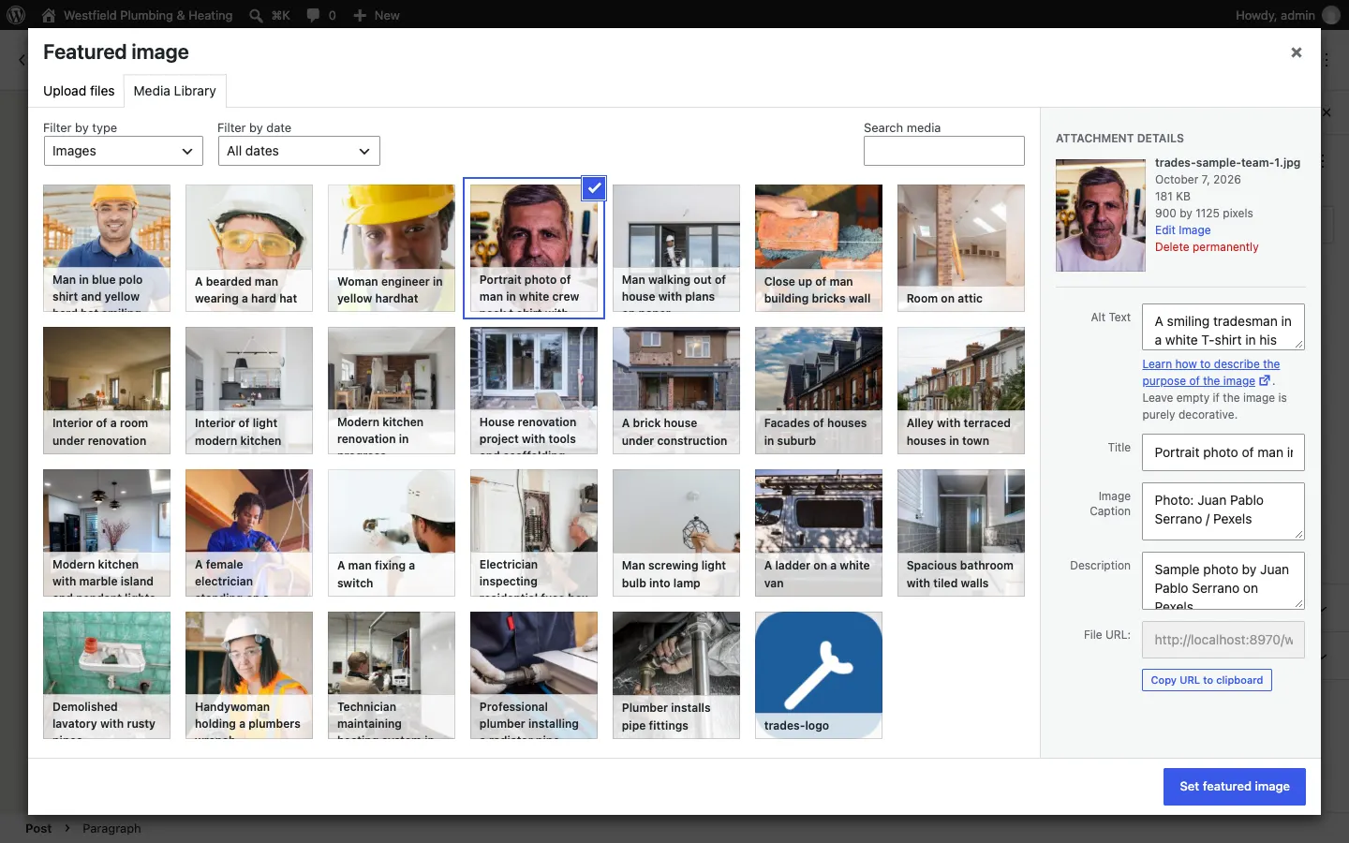Deselect the checked portrait photo checkmark
This screenshot has width=1349, height=843.
coord(594,188)
